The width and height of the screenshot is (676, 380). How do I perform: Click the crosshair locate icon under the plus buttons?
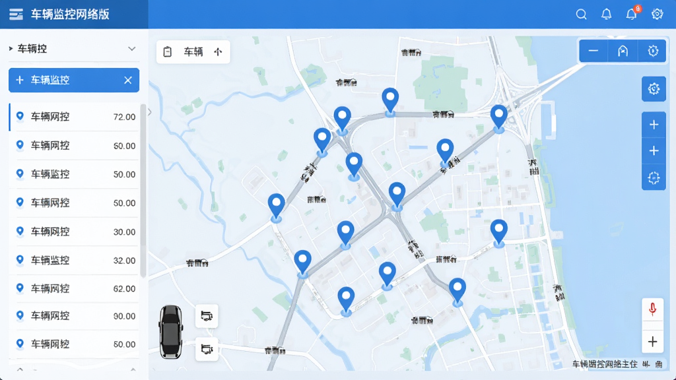[x=654, y=177]
